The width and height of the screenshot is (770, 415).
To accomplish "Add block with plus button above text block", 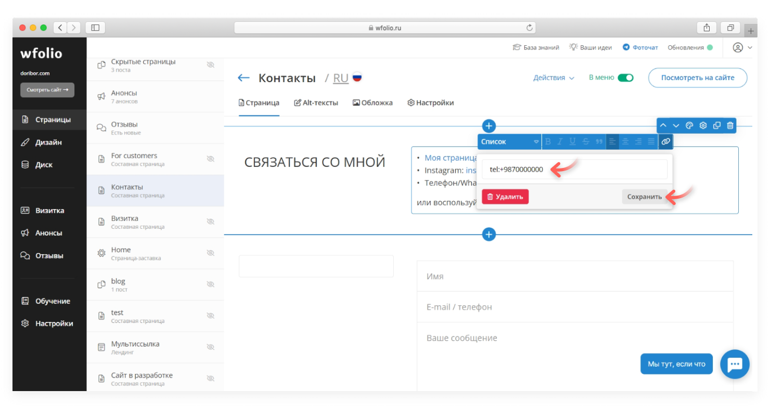I will click(x=489, y=126).
